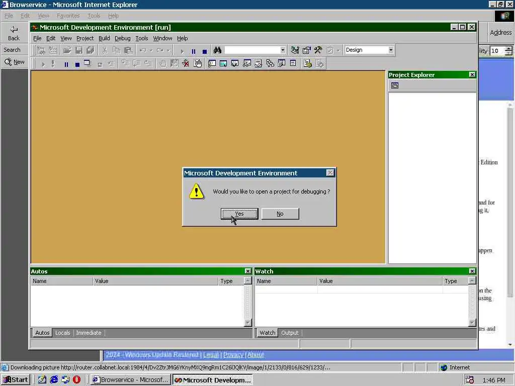Click the Redo arrow icon
515x386 pixels.
(160, 50)
